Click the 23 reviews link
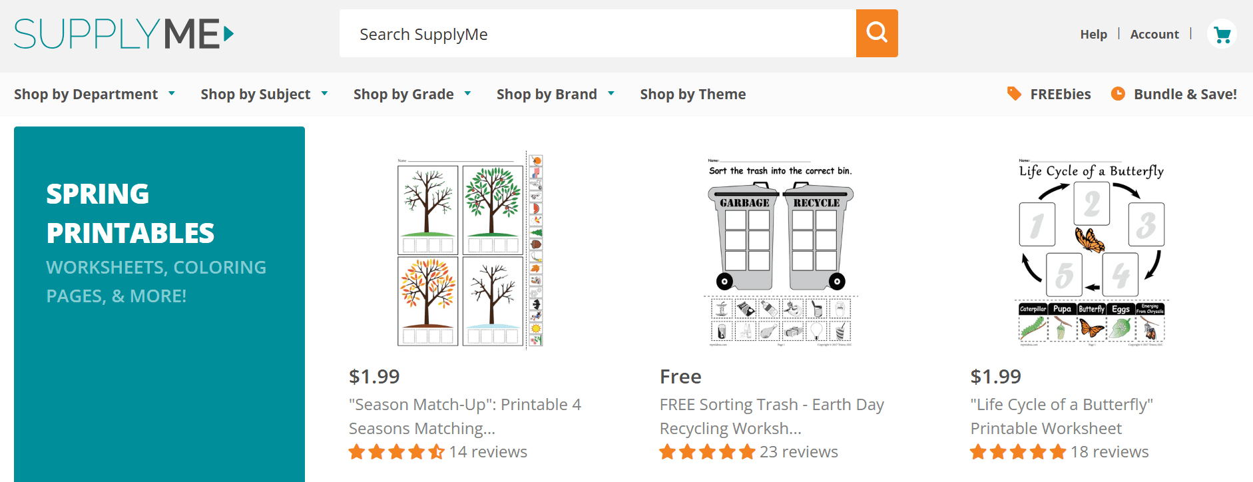Image resolution: width=1253 pixels, height=482 pixels. click(799, 451)
